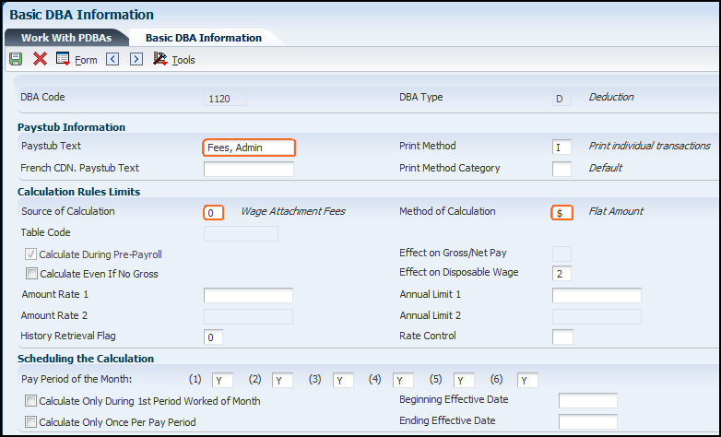Click the French CDN. Paystub Text field
The width and height of the screenshot is (721, 437).
click(x=249, y=169)
